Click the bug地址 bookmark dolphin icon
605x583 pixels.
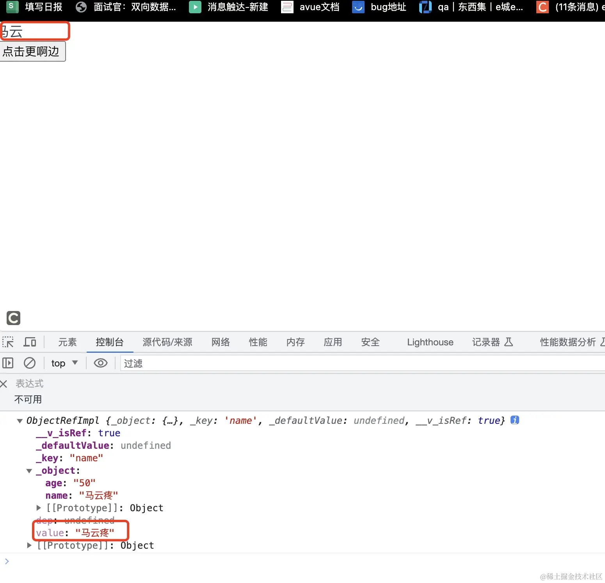point(358,7)
